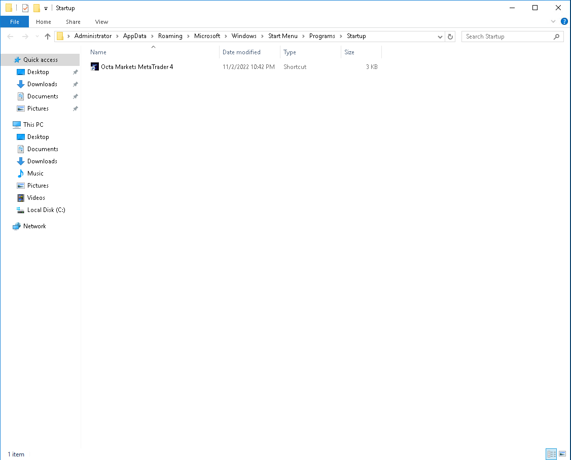Sort by the Date modified column
The height and width of the screenshot is (460, 571).
(x=241, y=52)
